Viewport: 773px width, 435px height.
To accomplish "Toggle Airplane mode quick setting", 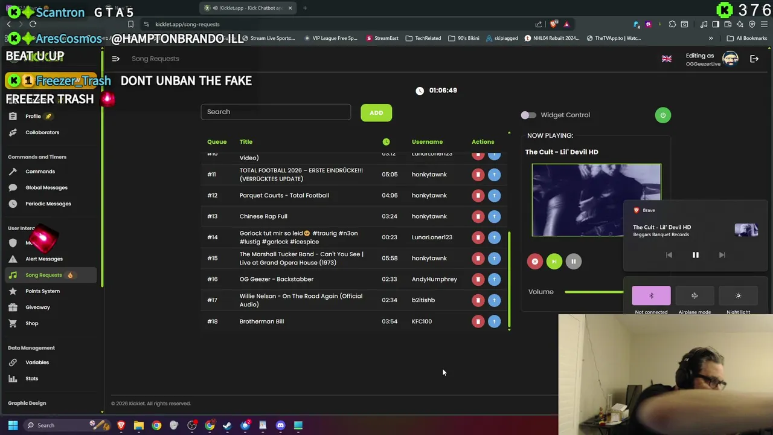I will [694, 295].
